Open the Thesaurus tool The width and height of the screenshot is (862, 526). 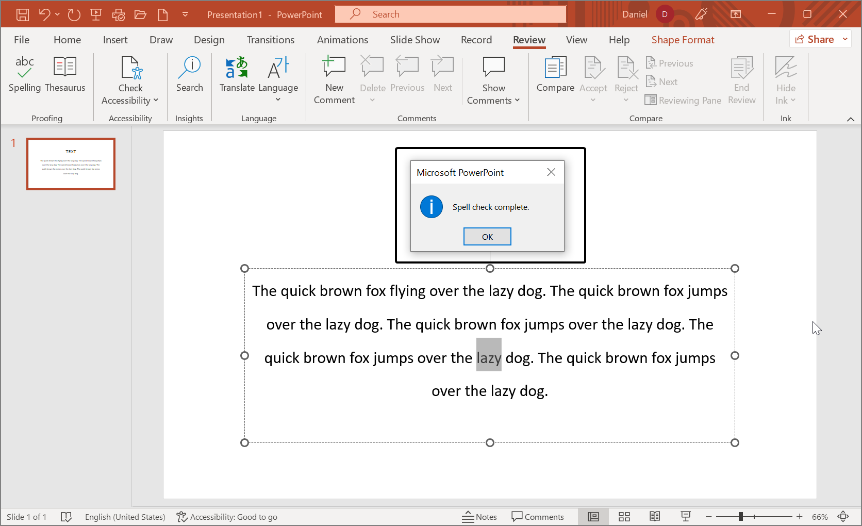(65, 74)
